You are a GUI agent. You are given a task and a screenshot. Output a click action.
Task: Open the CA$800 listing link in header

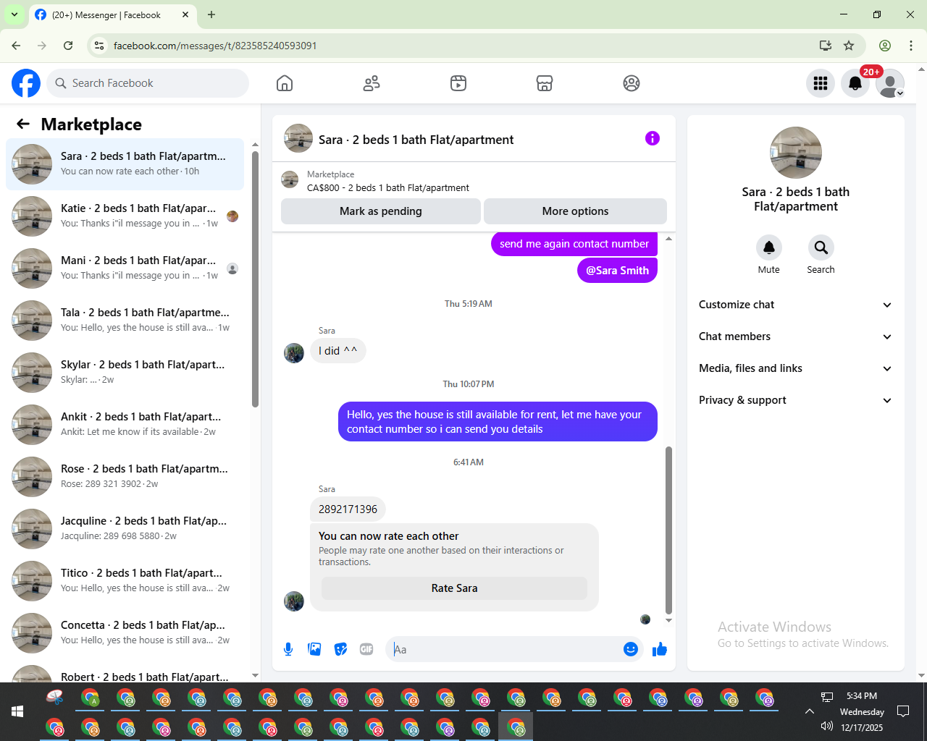coord(388,187)
